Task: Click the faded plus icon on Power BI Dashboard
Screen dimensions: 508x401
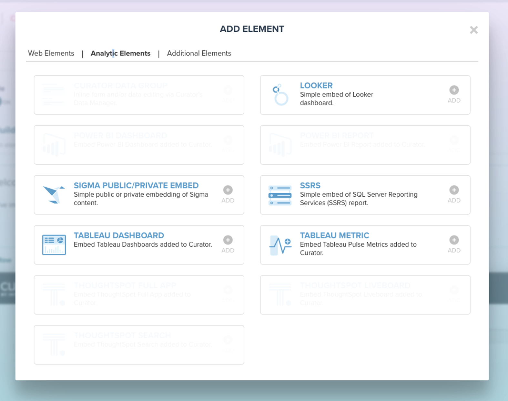Action: pyautogui.click(x=228, y=140)
